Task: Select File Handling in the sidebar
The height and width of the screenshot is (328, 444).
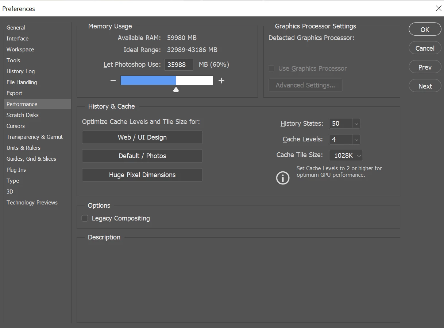Action: click(38, 82)
